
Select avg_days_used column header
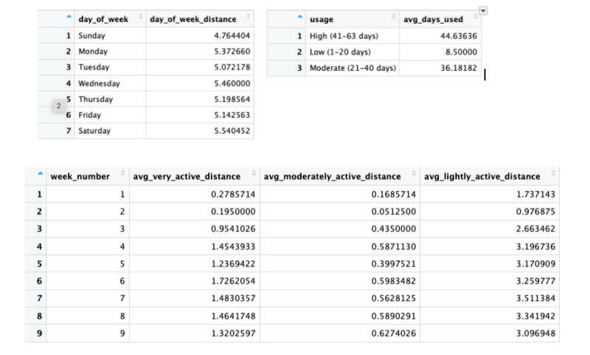pos(440,19)
